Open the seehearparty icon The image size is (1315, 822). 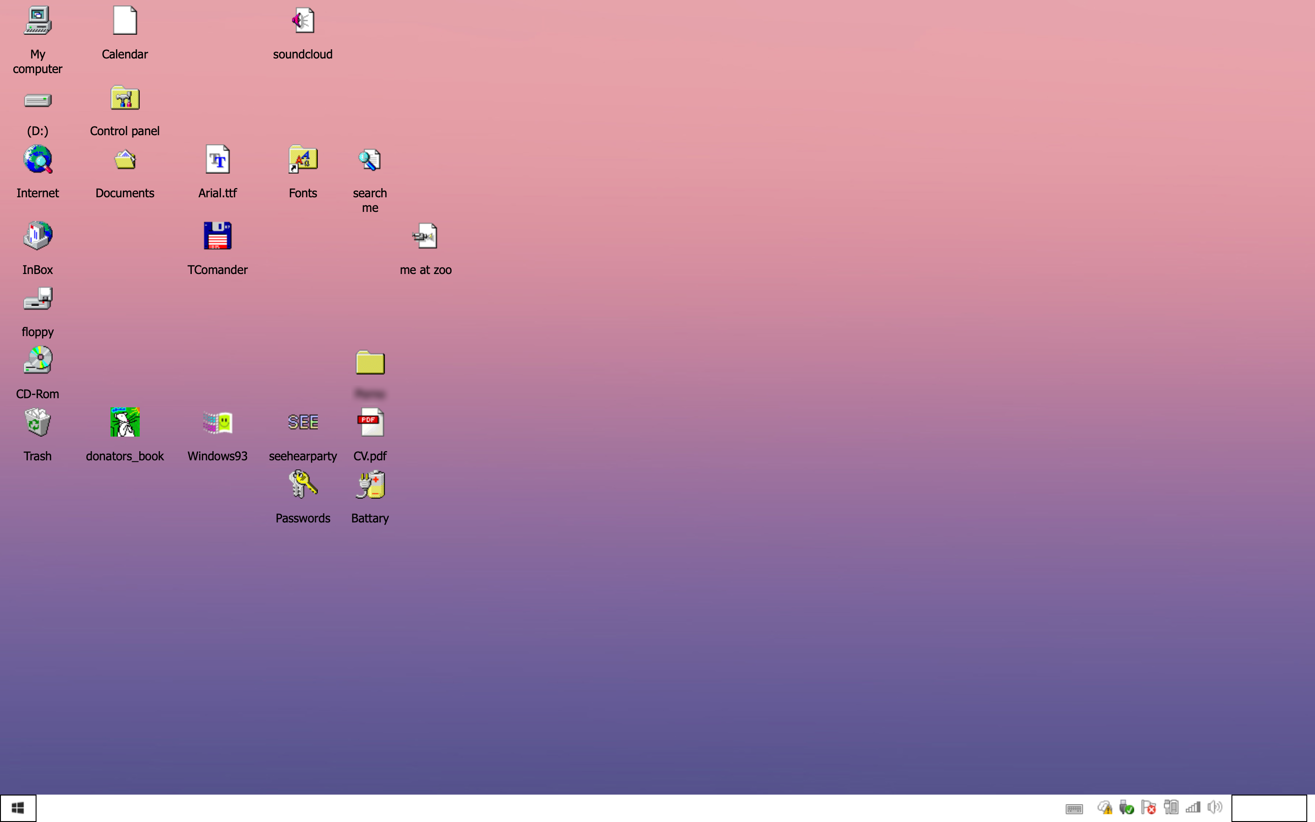(303, 422)
